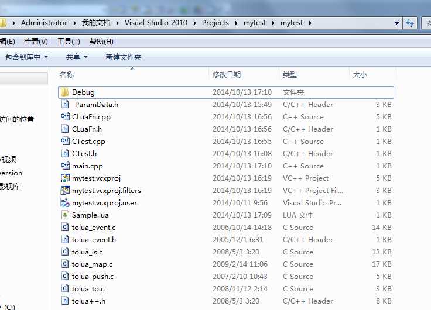Go to Visual Studio 2010 in the path
Viewport: 431px width, 310px height.
(156, 23)
